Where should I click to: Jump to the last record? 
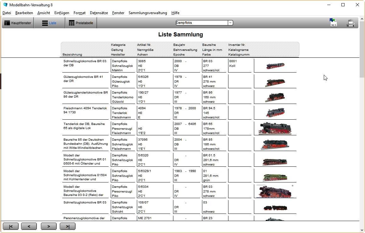68,226
